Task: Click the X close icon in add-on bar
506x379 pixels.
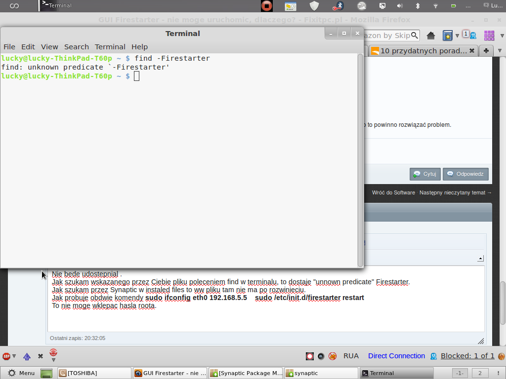Action: click(41, 356)
